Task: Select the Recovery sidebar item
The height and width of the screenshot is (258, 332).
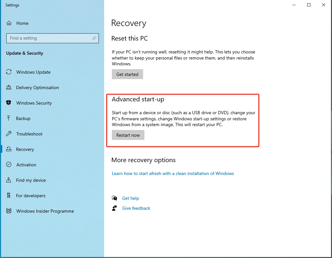Action: point(25,149)
